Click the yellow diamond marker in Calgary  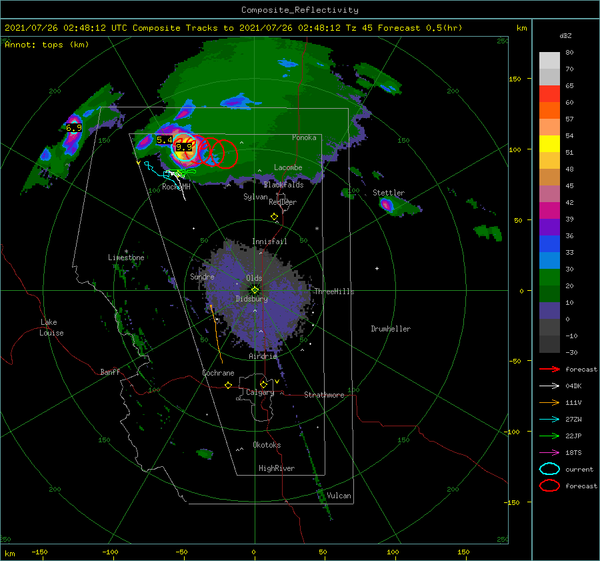263,384
